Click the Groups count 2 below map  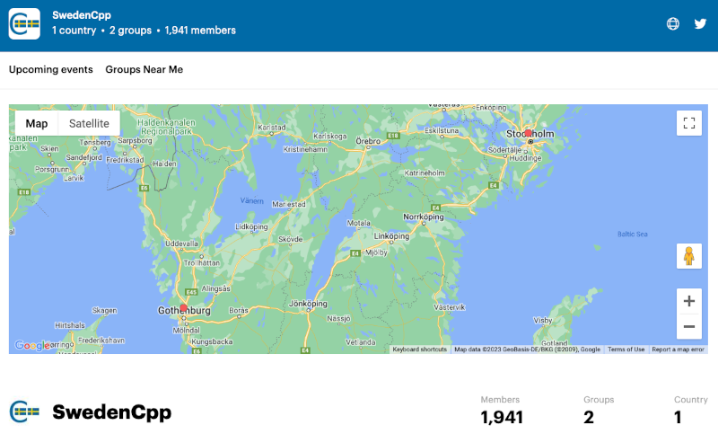pos(589,417)
